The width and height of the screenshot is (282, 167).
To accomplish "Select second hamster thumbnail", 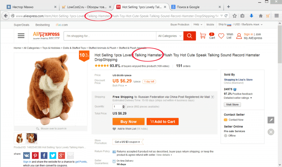I will pos(32,138).
